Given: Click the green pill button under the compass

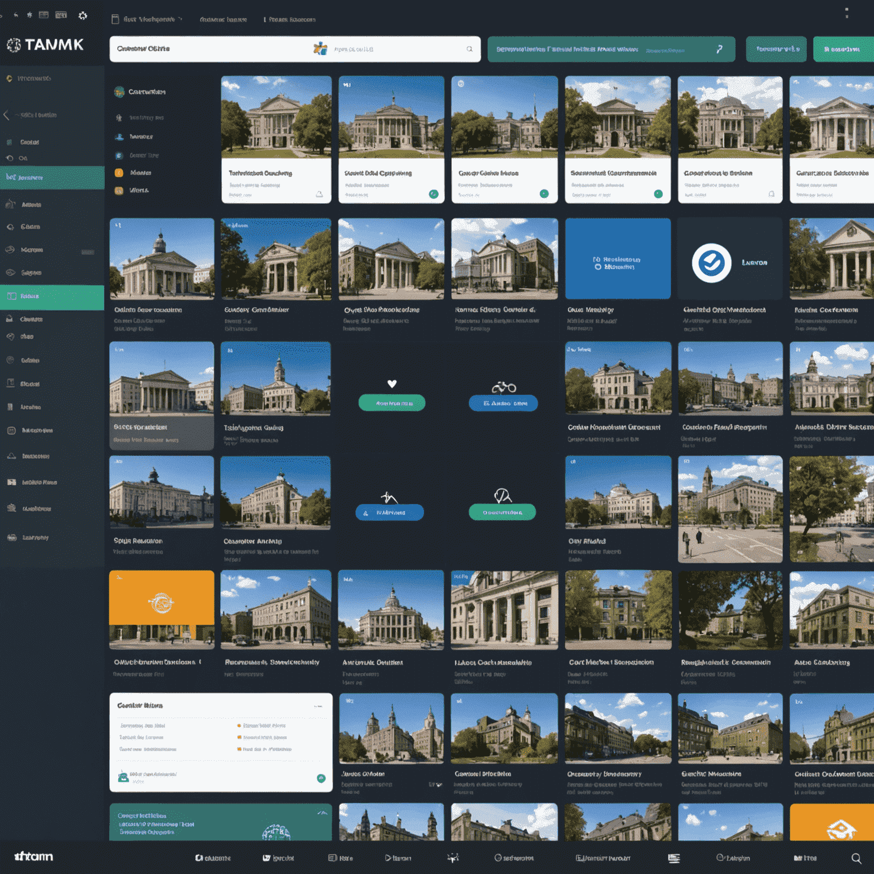Looking at the screenshot, I should (502, 513).
